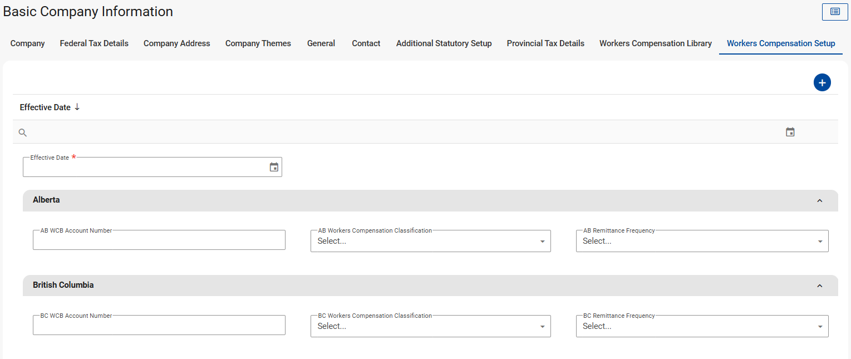The height and width of the screenshot is (359, 851).
Task: Open the Effective Date field calendar picker
Action: (x=274, y=167)
